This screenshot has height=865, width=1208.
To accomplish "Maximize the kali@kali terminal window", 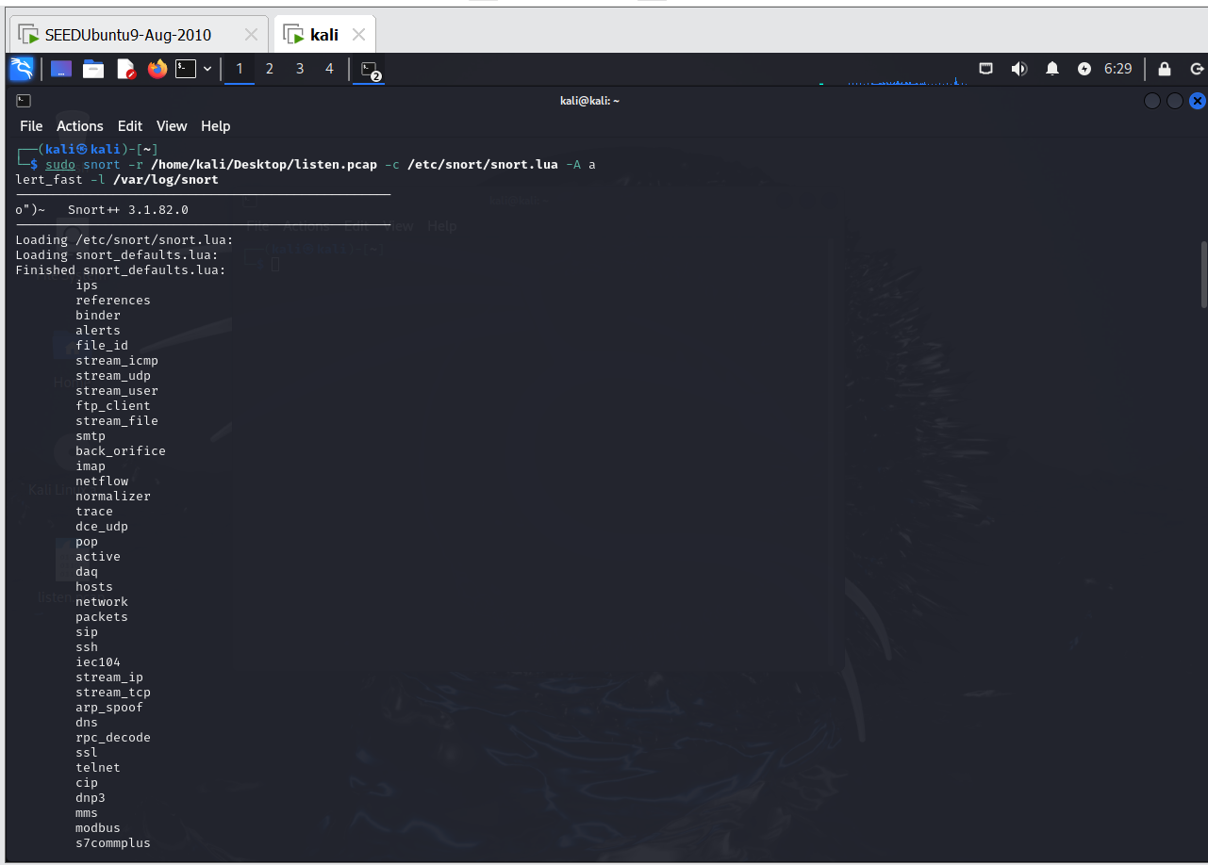I will click(1175, 101).
